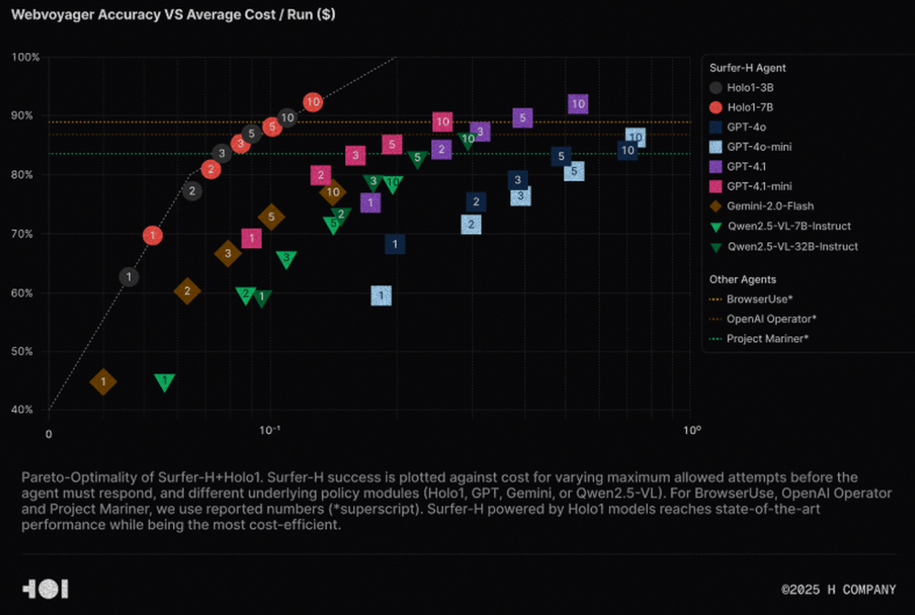Click the 10⁰ x-axis tick label
915x615 pixels.
click(x=692, y=430)
